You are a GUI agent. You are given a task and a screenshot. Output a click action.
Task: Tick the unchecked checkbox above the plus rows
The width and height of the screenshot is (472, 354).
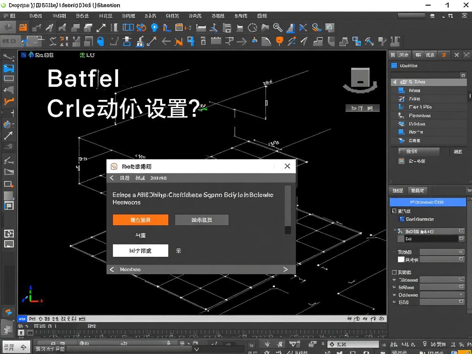coord(394,272)
